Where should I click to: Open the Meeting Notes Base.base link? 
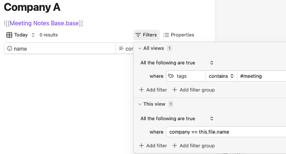click(x=44, y=23)
